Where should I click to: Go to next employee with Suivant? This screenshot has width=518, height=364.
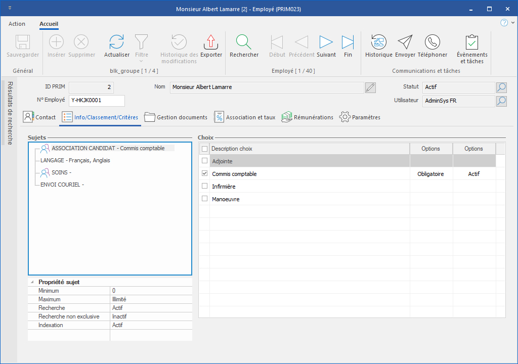coord(326,42)
